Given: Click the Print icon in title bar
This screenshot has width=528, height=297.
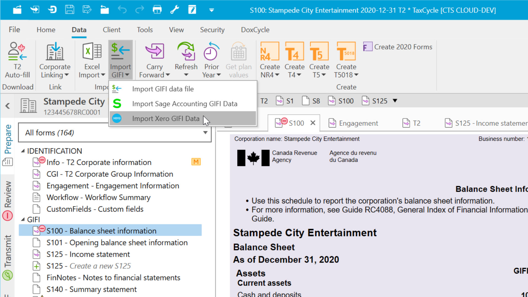Looking at the screenshot, I should pos(157,10).
